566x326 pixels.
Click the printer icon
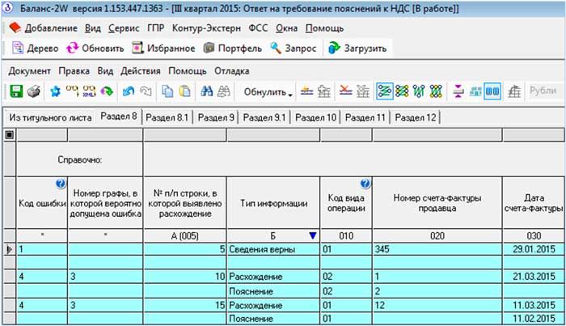[x=34, y=91]
